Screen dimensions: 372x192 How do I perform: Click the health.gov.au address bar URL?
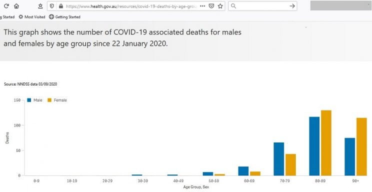coord(131,6)
